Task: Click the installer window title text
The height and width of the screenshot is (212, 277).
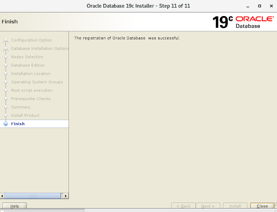Action: pyautogui.click(x=138, y=6)
